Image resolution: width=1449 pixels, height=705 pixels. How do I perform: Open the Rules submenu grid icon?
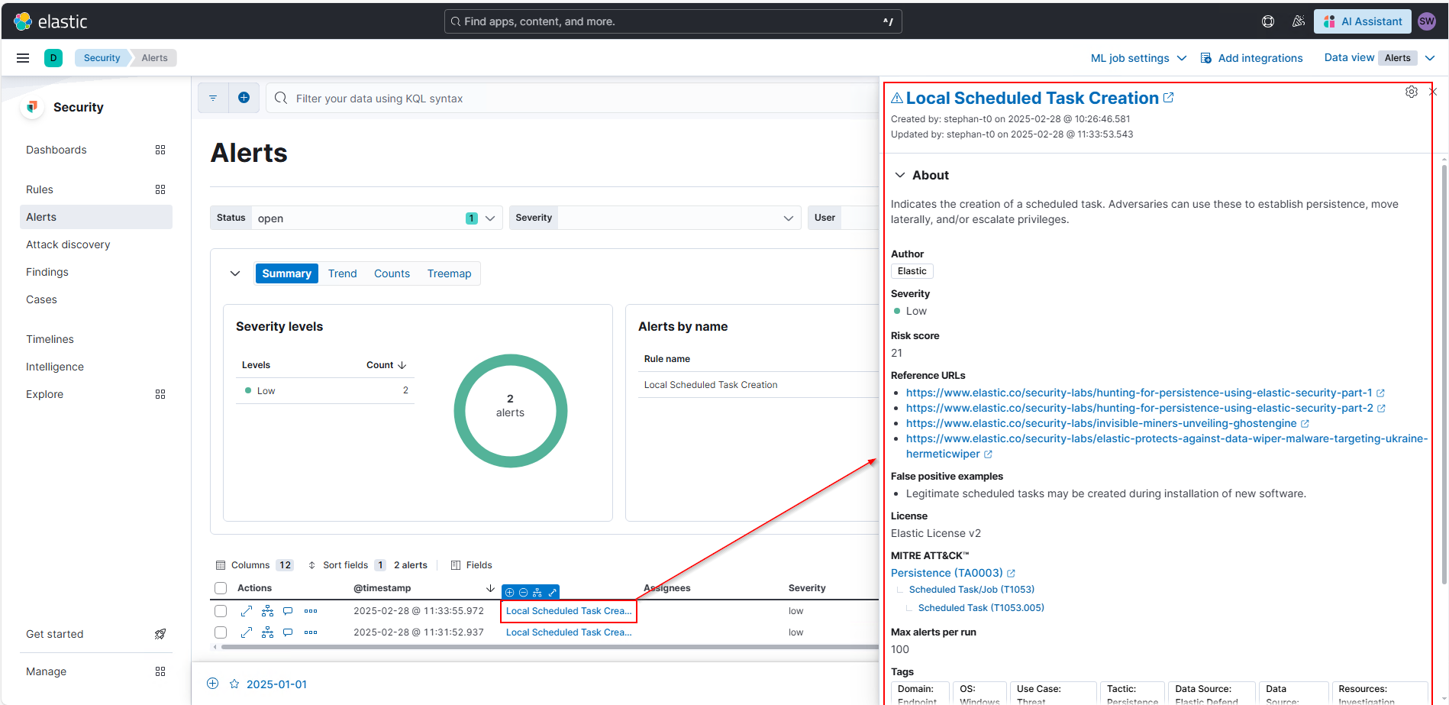(x=160, y=189)
